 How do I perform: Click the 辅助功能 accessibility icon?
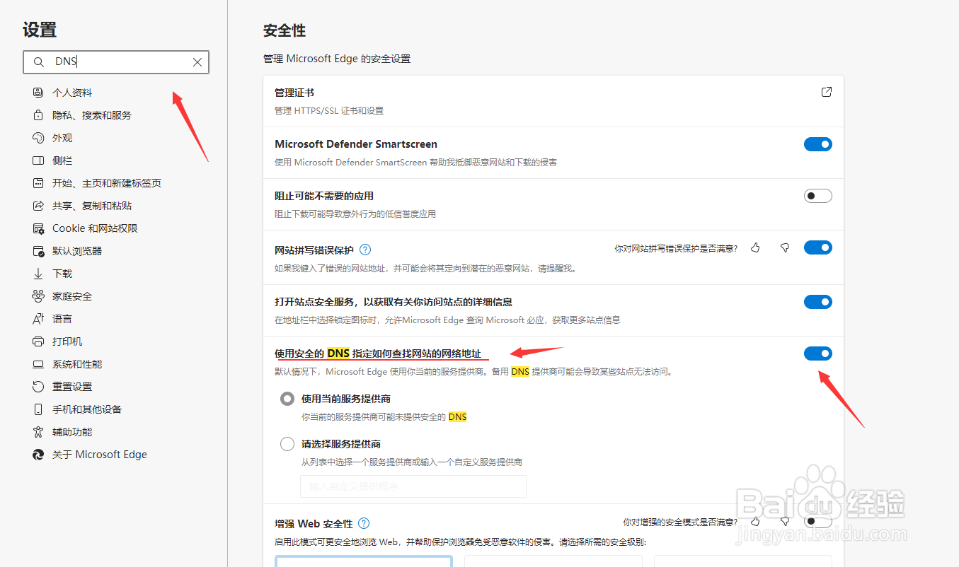pyautogui.click(x=38, y=432)
